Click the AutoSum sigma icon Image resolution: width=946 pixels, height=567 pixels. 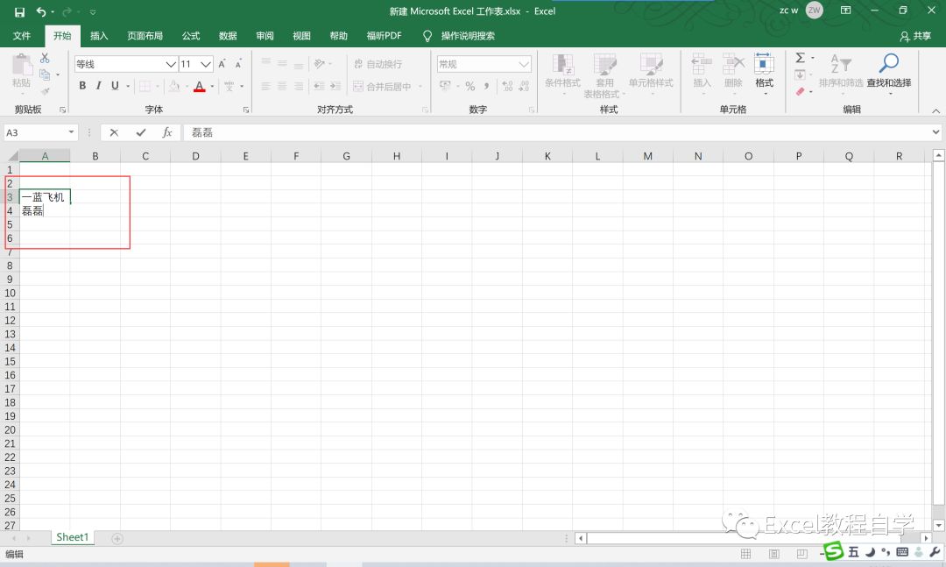point(800,58)
